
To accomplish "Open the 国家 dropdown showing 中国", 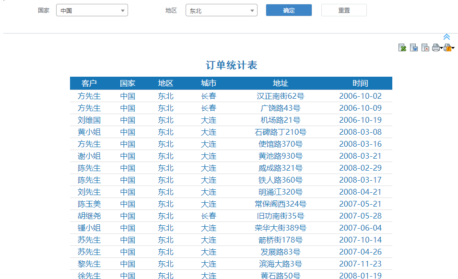I will [92, 11].
